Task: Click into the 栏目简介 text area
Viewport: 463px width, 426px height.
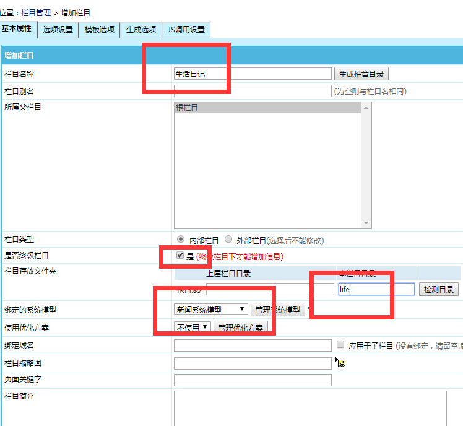Action: pos(310,408)
